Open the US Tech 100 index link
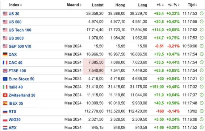This screenshot has width=205, height=131. point(20,30)
